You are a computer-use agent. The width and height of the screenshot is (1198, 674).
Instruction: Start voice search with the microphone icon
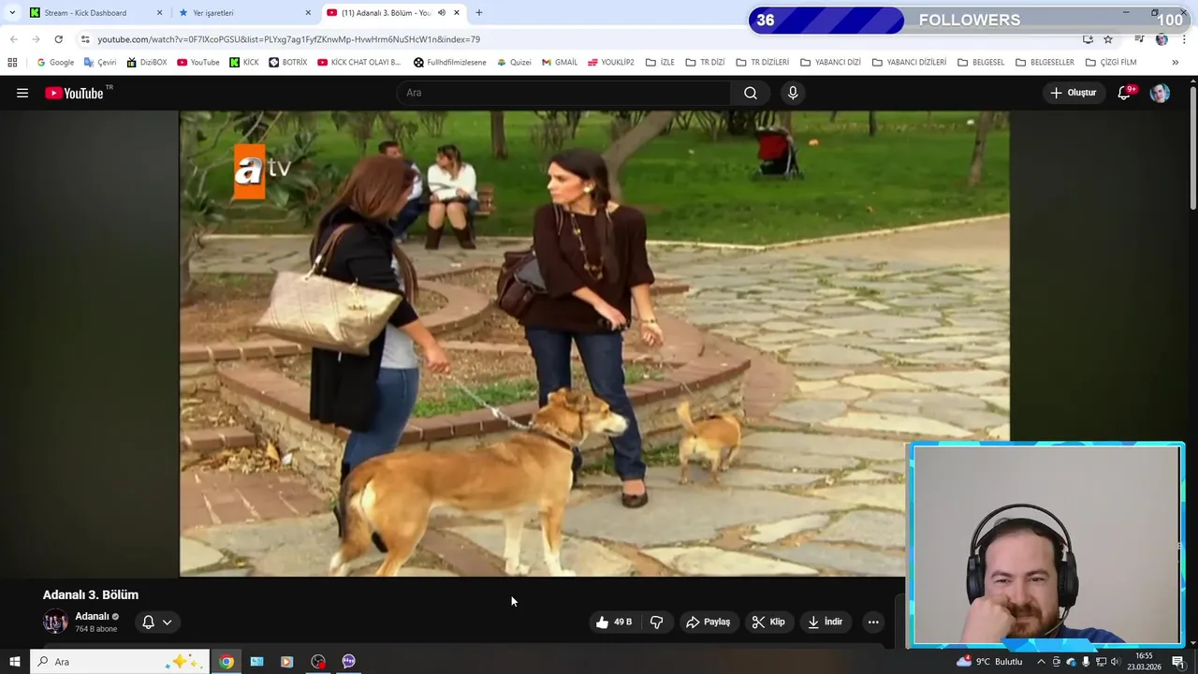coord(793,93)
